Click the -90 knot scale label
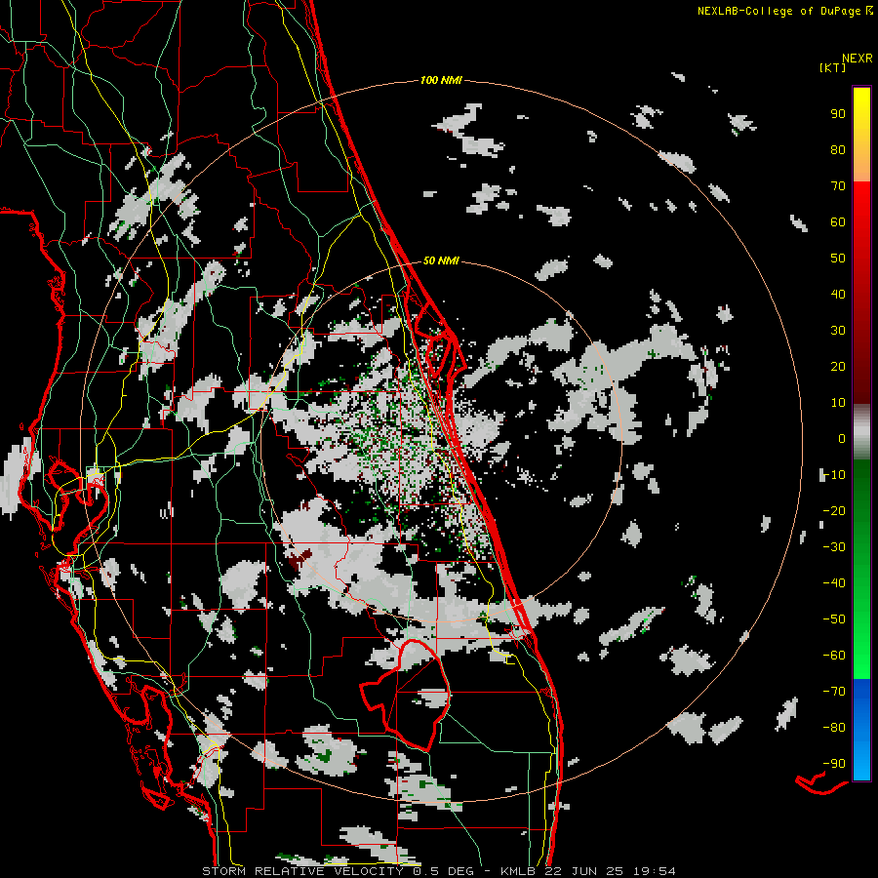The image size is (878, 878). coord(834,764)
